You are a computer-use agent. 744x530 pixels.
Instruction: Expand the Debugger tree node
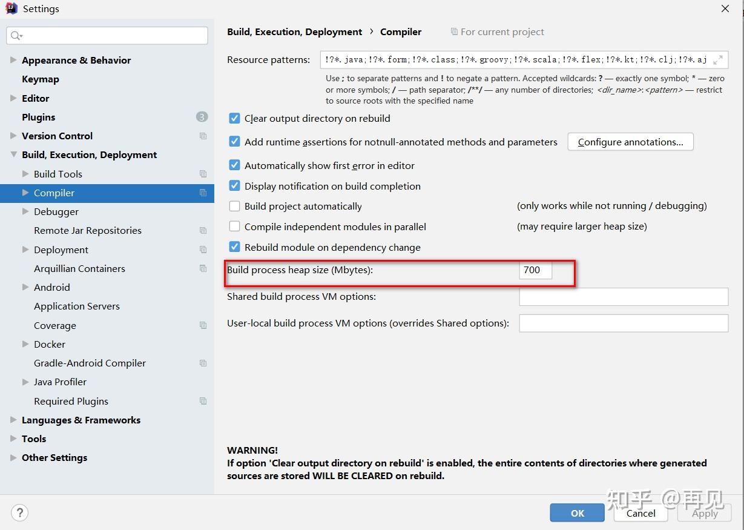(x=25, y=211)
